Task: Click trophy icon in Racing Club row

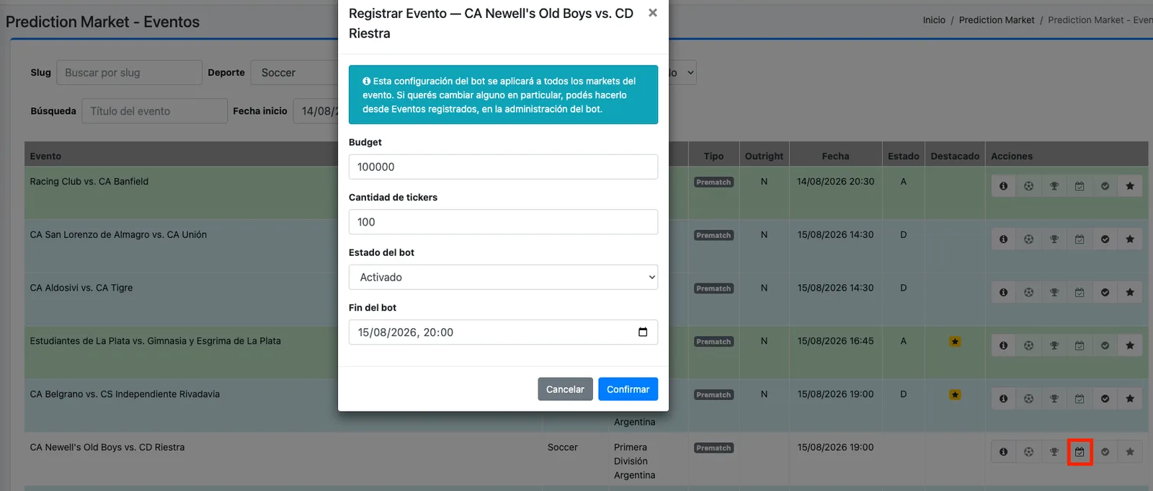Action: pos(1054,186)
